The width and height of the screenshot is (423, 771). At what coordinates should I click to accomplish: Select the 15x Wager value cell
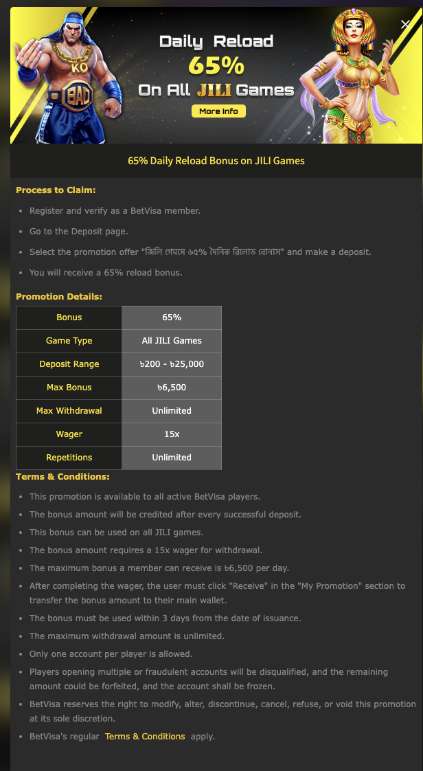172,434
